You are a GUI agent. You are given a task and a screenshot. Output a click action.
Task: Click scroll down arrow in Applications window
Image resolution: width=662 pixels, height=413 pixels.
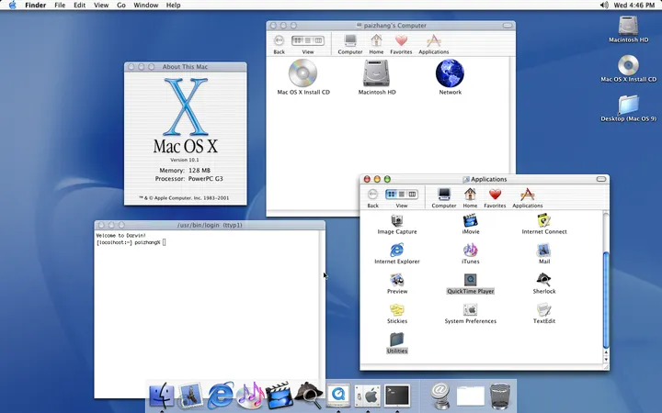(606, 360)
